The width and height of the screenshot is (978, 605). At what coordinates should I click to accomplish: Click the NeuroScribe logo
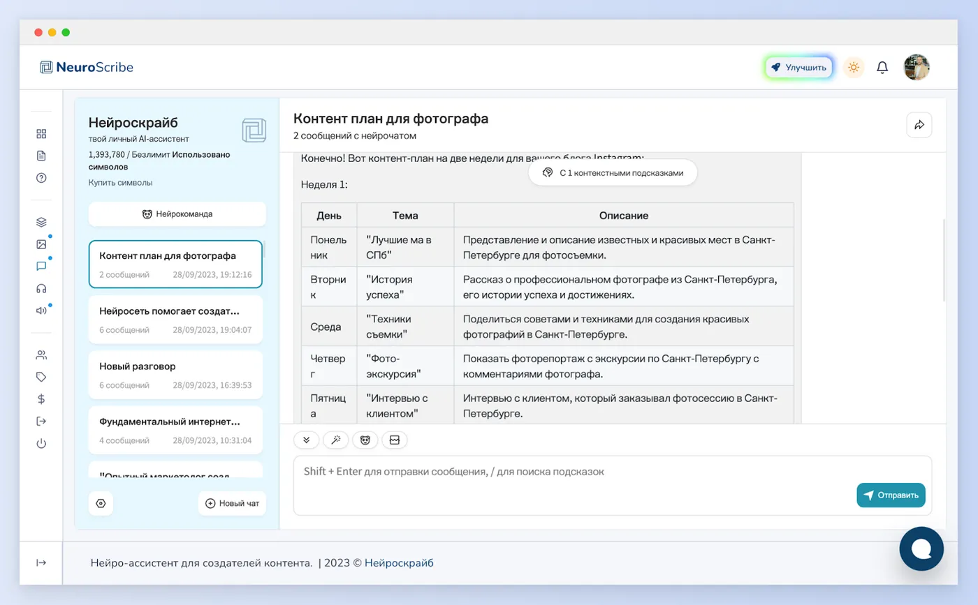click(x=87, y=68)
